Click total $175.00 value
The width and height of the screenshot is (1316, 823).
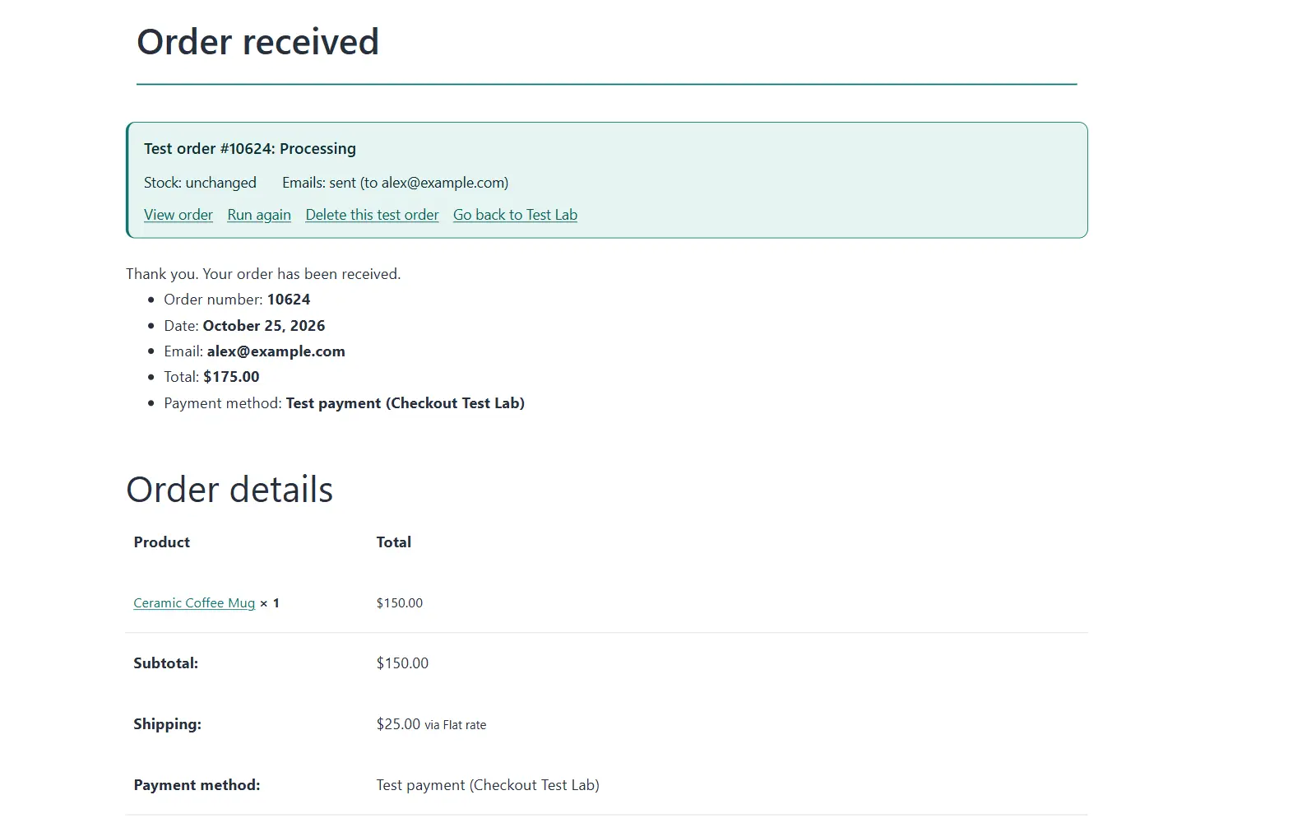point(231,377)
